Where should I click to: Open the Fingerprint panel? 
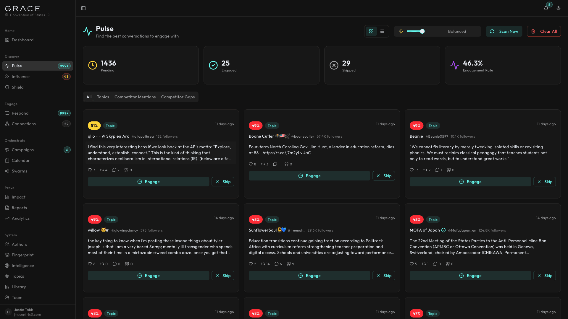[22, 255]
